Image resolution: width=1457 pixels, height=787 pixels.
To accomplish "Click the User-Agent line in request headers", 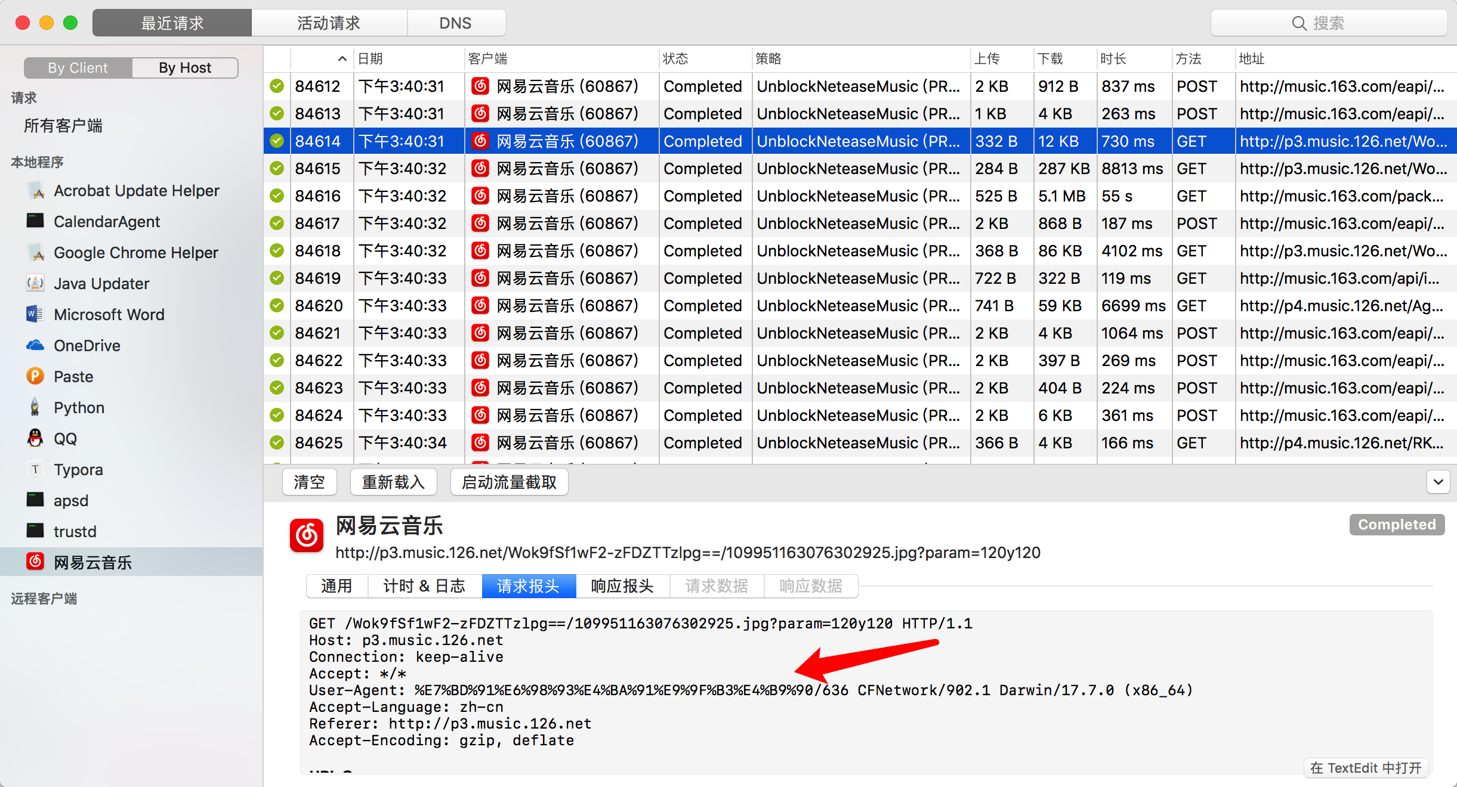I will (751, 690).
